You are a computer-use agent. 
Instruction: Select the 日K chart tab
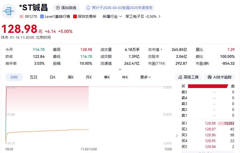tap(53, 77)
